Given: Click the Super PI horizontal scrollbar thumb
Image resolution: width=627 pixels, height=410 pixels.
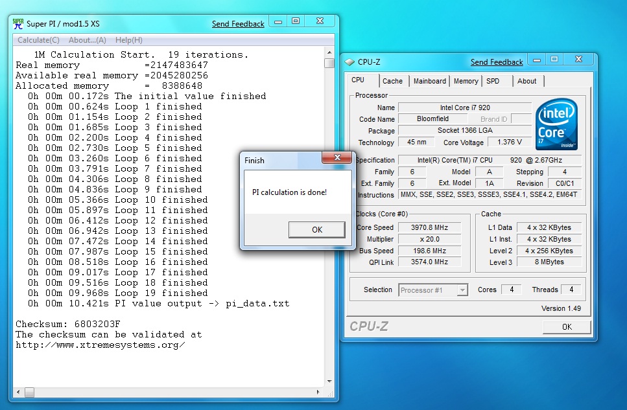Looking at the screenshot, I should pyautogui.click(x=29, y=392).
